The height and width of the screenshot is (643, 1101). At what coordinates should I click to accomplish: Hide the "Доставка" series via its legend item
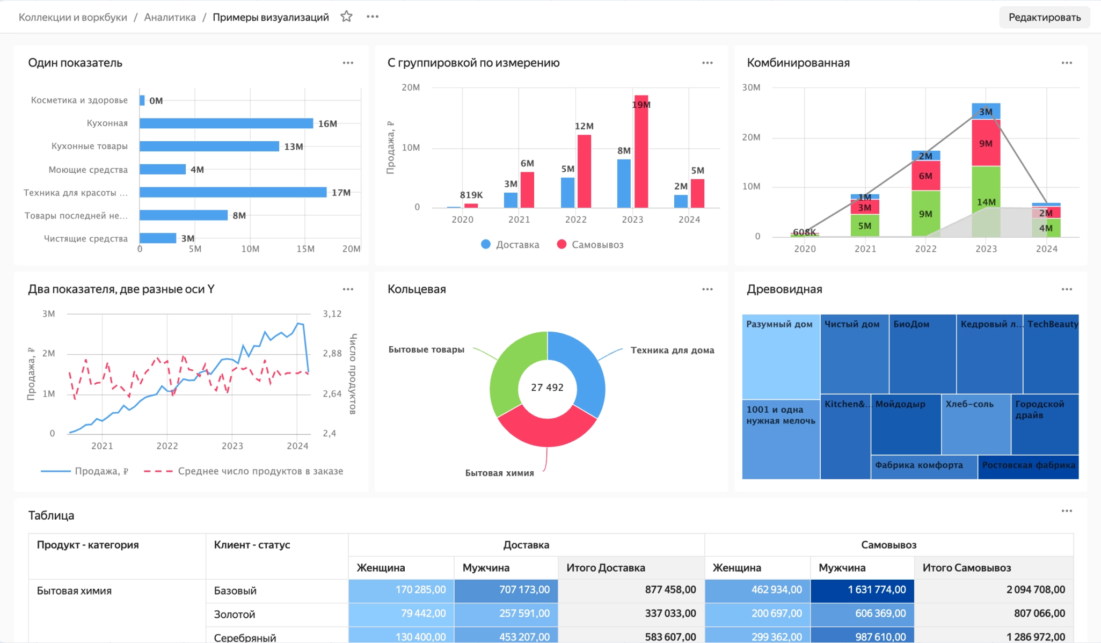[511, 244]
